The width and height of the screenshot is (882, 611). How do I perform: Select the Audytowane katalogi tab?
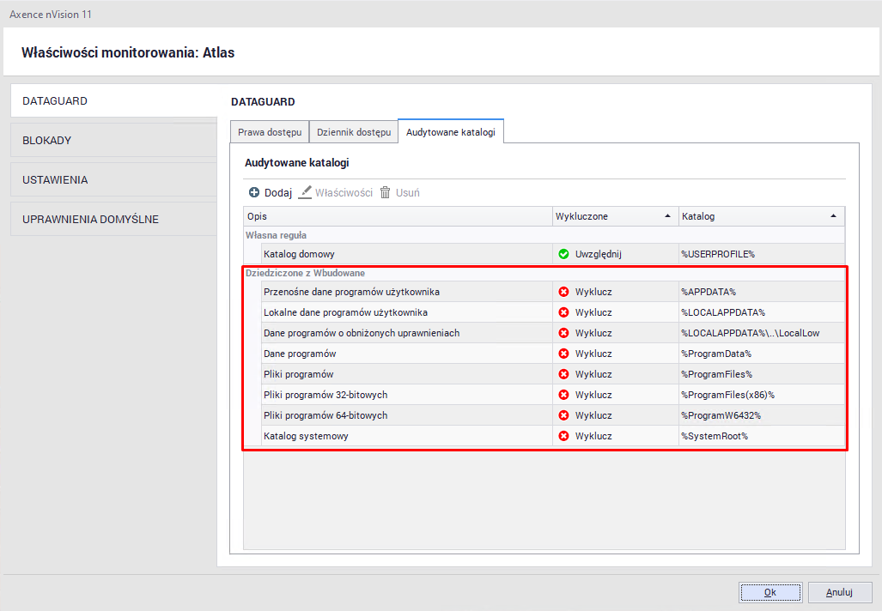point(451,132)
